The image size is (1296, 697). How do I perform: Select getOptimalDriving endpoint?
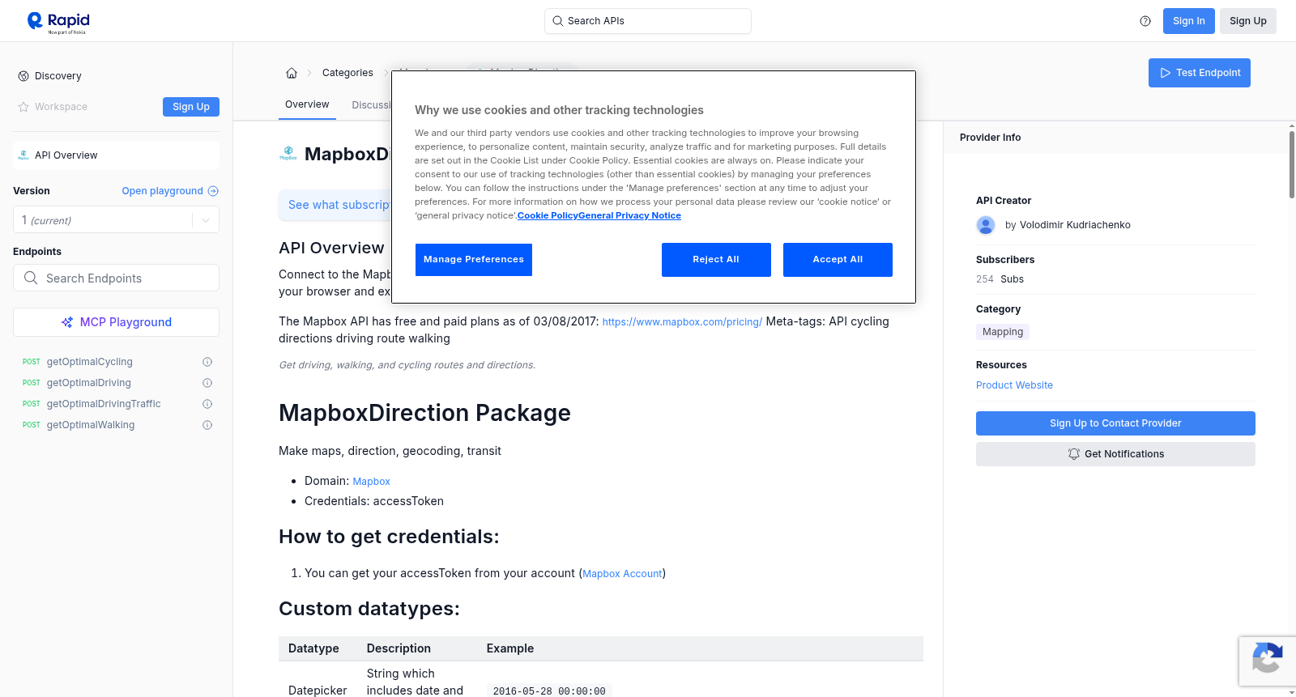tap(89, 383)
